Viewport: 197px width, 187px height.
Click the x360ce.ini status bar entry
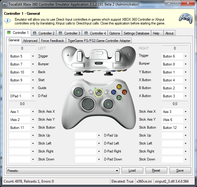click(144, 181)
